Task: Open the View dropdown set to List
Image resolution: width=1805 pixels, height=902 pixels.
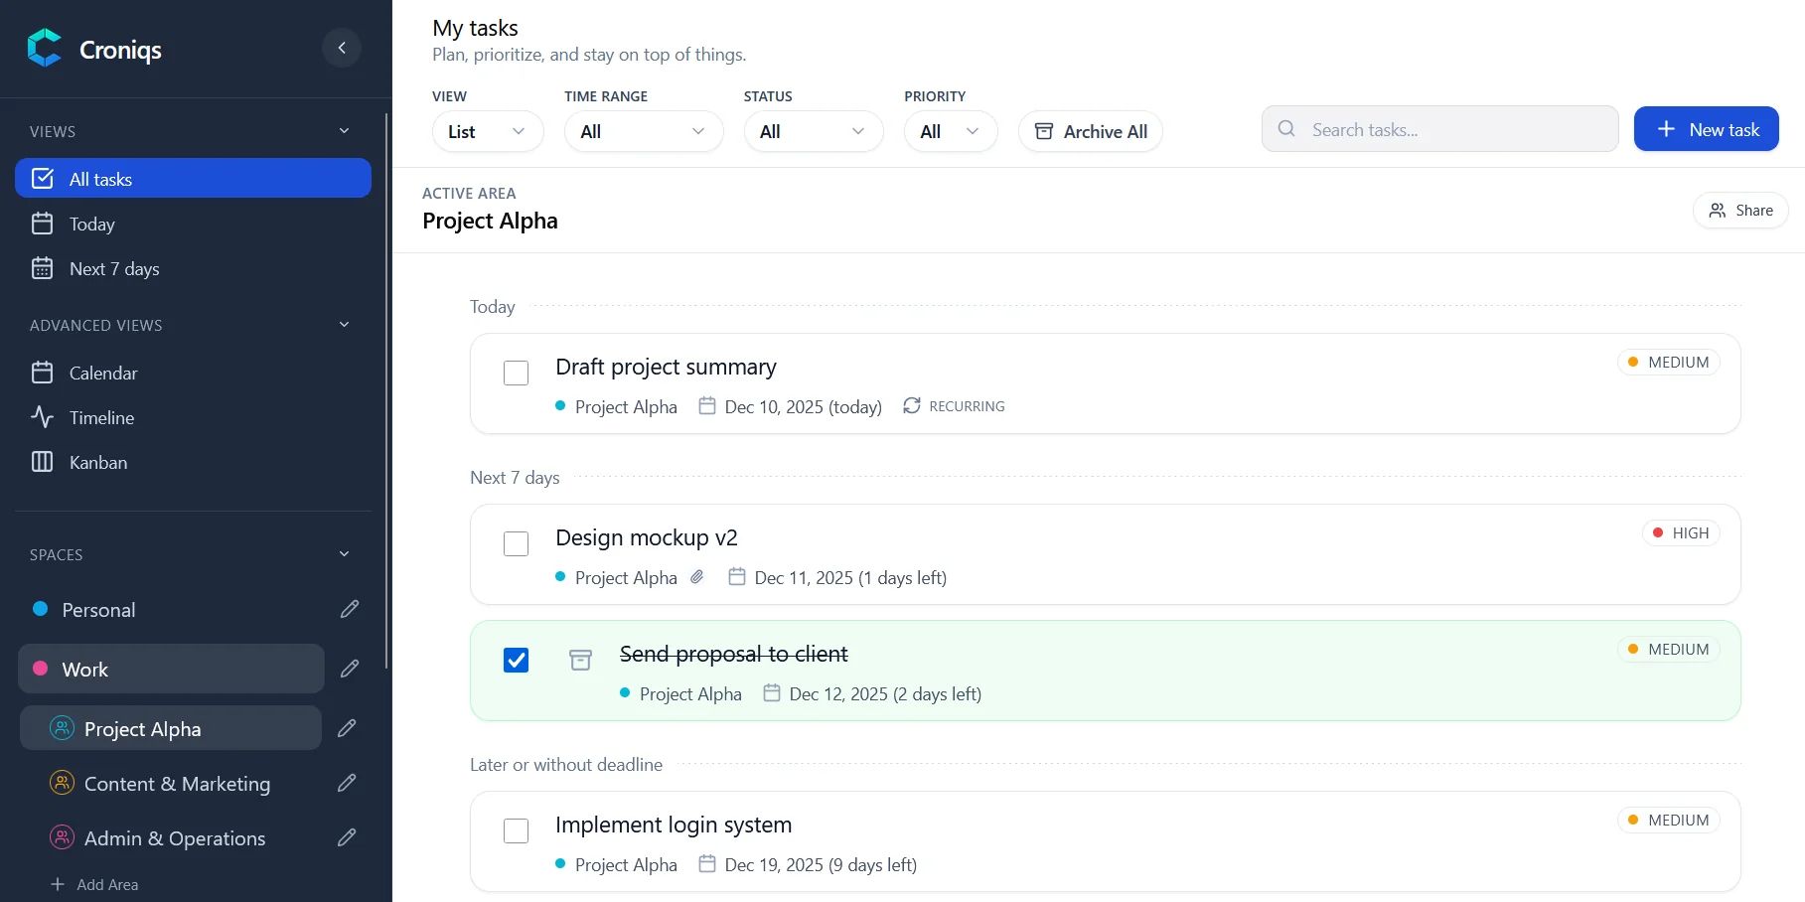Action: coord(488,131)
